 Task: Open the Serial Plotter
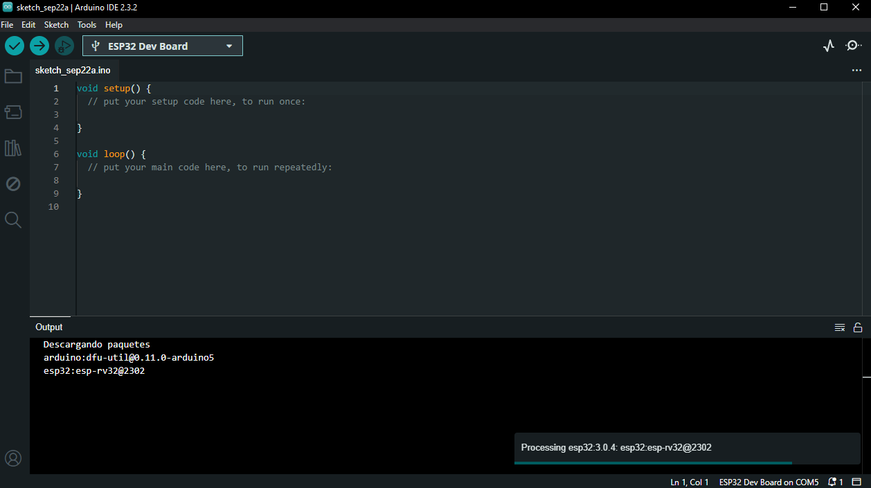[829, 46]
